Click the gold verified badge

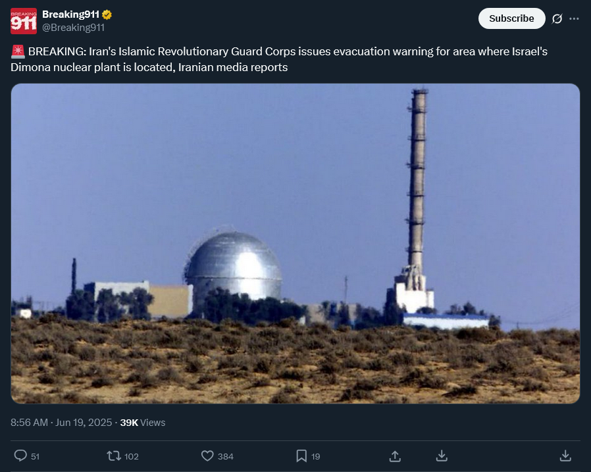pyautogui.click(x=106, y=14)
